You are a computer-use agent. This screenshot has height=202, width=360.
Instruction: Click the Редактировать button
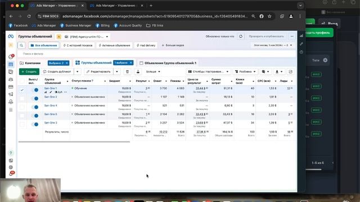(99, 72)
